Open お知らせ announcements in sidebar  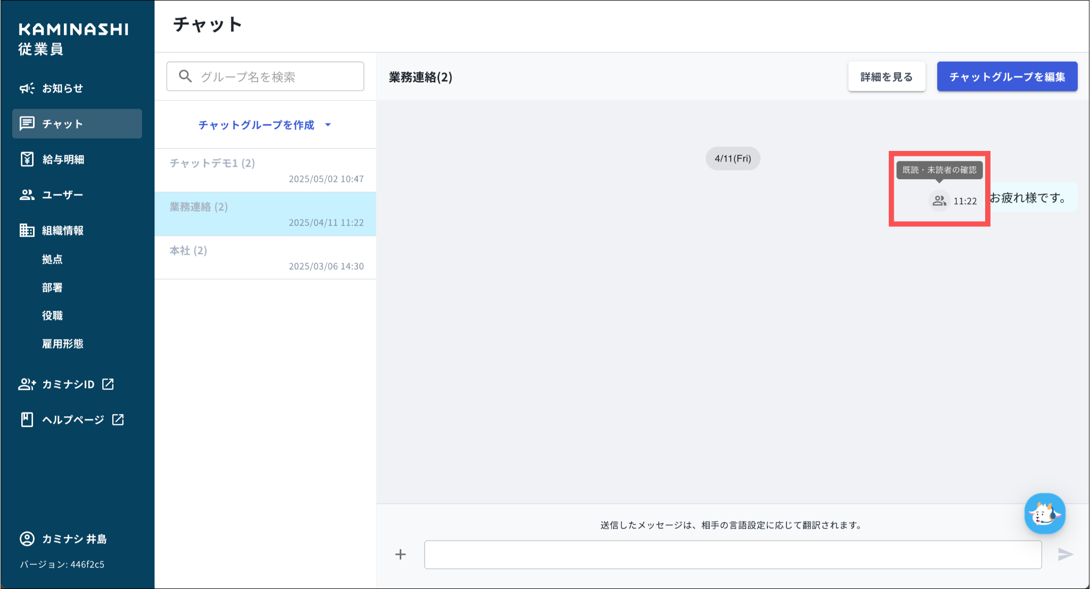pyautogui.click(x=62, y=88)
